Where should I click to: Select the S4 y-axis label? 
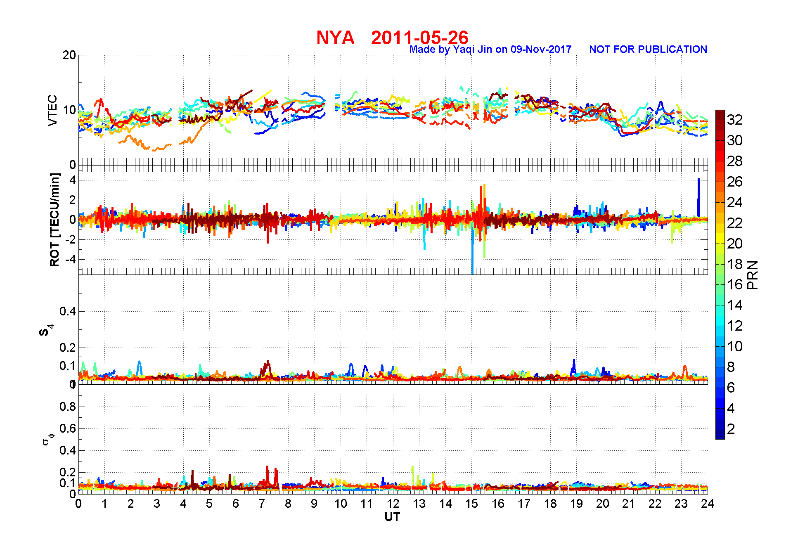tap(46, 330)
